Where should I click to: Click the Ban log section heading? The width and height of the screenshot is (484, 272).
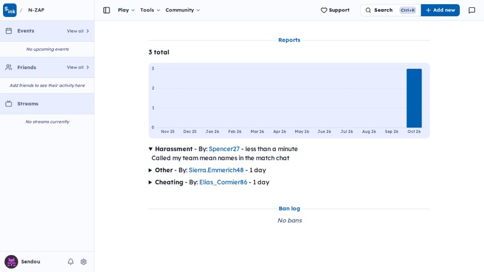click(x=289, y=209)
